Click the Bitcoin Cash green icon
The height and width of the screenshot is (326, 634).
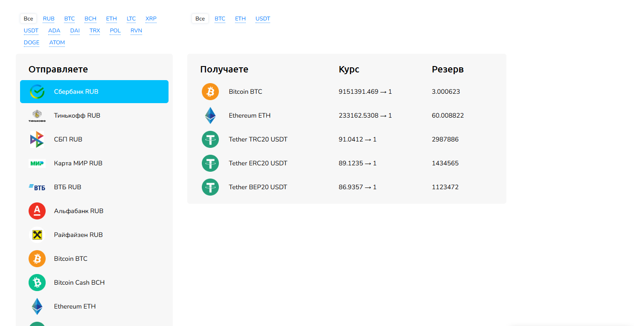tap(37, 283)
